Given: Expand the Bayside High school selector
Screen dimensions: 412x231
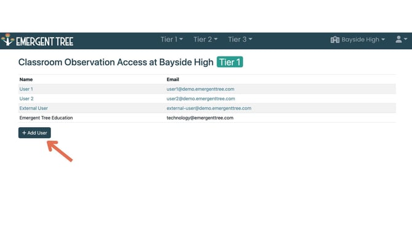Looking at the screenshot, I should pos(363,40).
